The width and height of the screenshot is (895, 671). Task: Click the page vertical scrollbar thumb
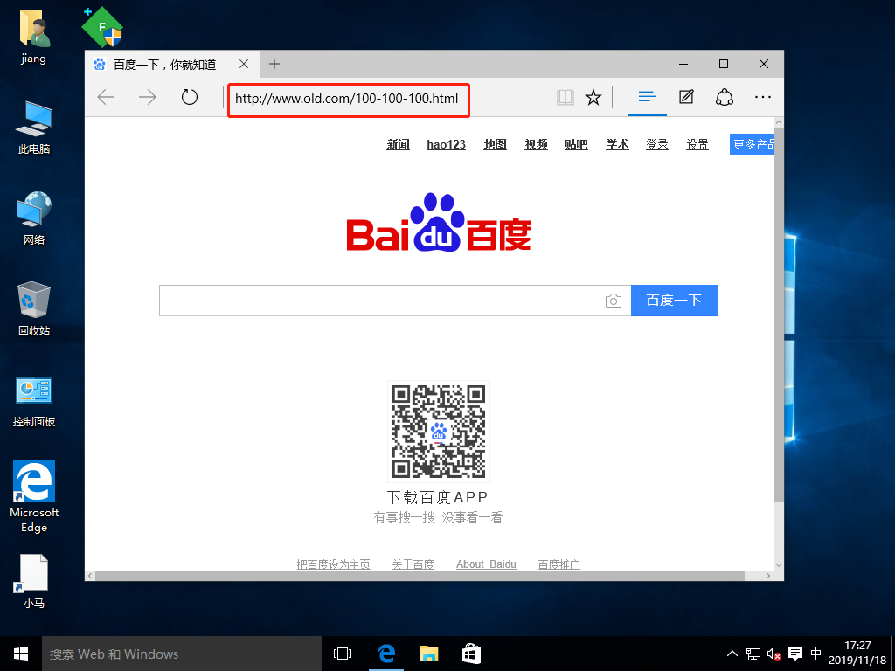pos(779,315)
